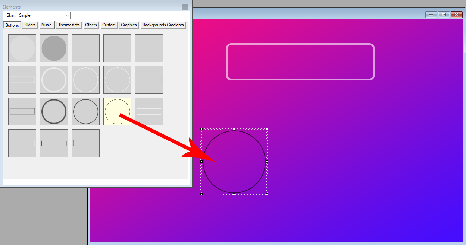
Task: Switch to the Thermostats tab
Action: [69, 25]
